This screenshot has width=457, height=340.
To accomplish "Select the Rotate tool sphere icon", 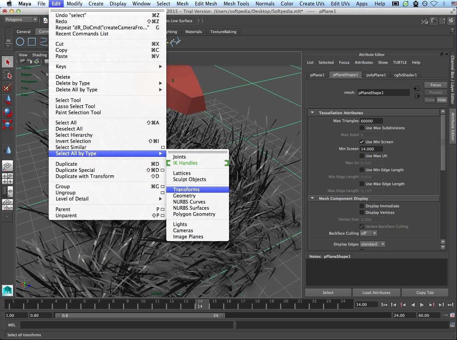I will pyautogui.click(x=8, y=112).
